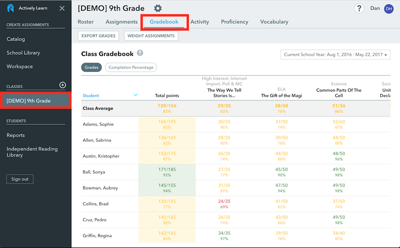400x248 pixels.
Task: Click Sabrina Allen cell score 44/50
Action: (x=339, y=138)
